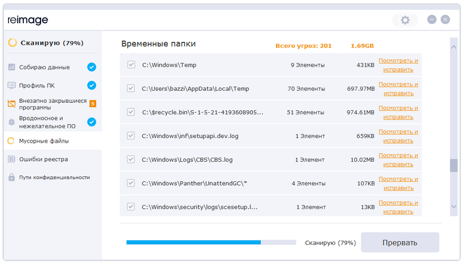The image size is (463, 264).
Task: Click the orange badge showing 5
Action: (92, 104)
